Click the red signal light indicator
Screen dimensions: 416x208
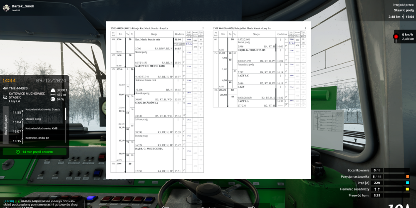tap(396, 37)
